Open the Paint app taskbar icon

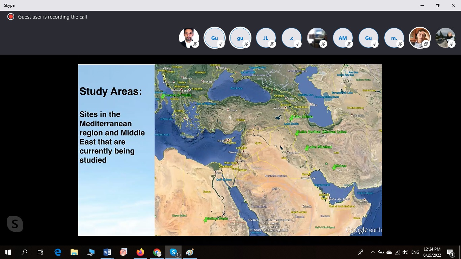tap(190, 252)
